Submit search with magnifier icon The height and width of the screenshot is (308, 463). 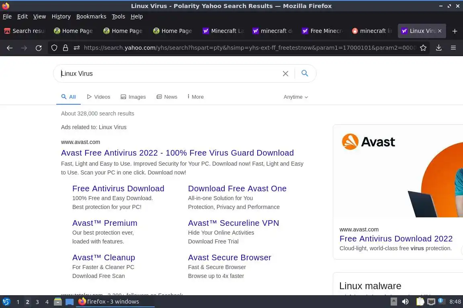[305, 73]
